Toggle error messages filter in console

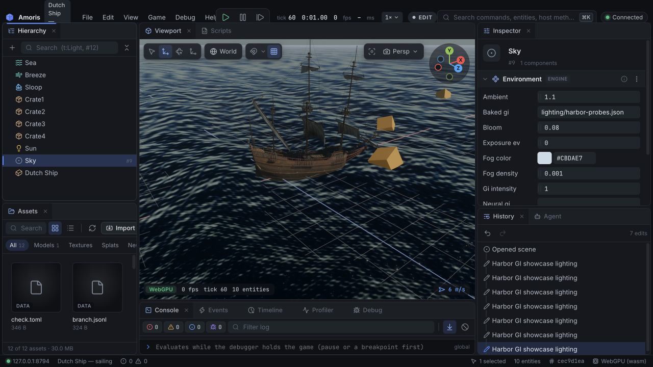153,327
